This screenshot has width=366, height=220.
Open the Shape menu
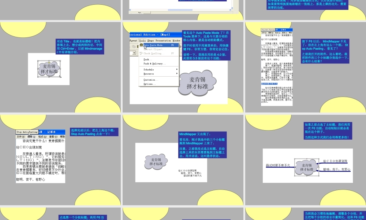pyautogui.click(x=150, y=41)
